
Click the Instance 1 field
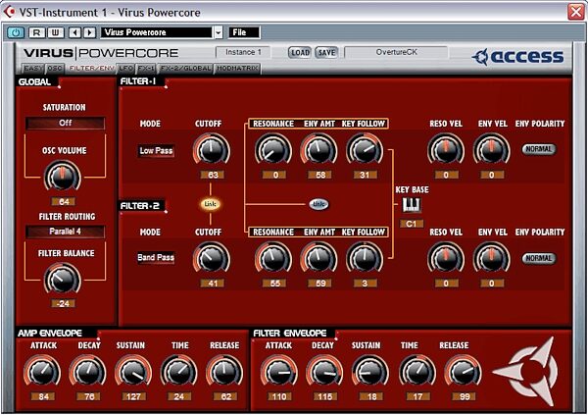[243, 52]
